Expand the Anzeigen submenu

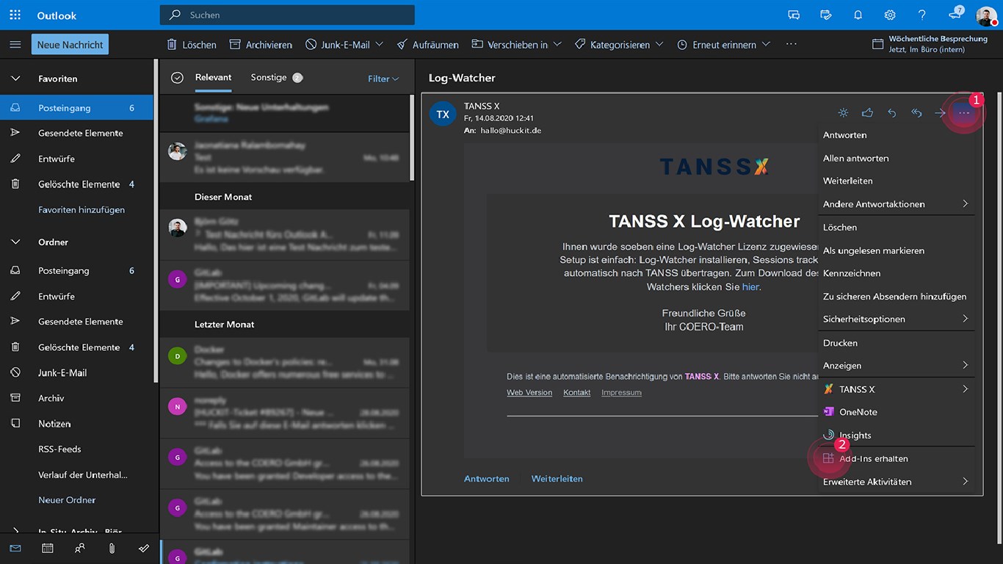(896, 365)
